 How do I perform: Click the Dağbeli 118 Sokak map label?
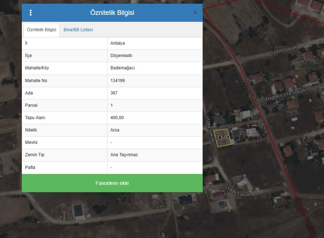(286, 94)
